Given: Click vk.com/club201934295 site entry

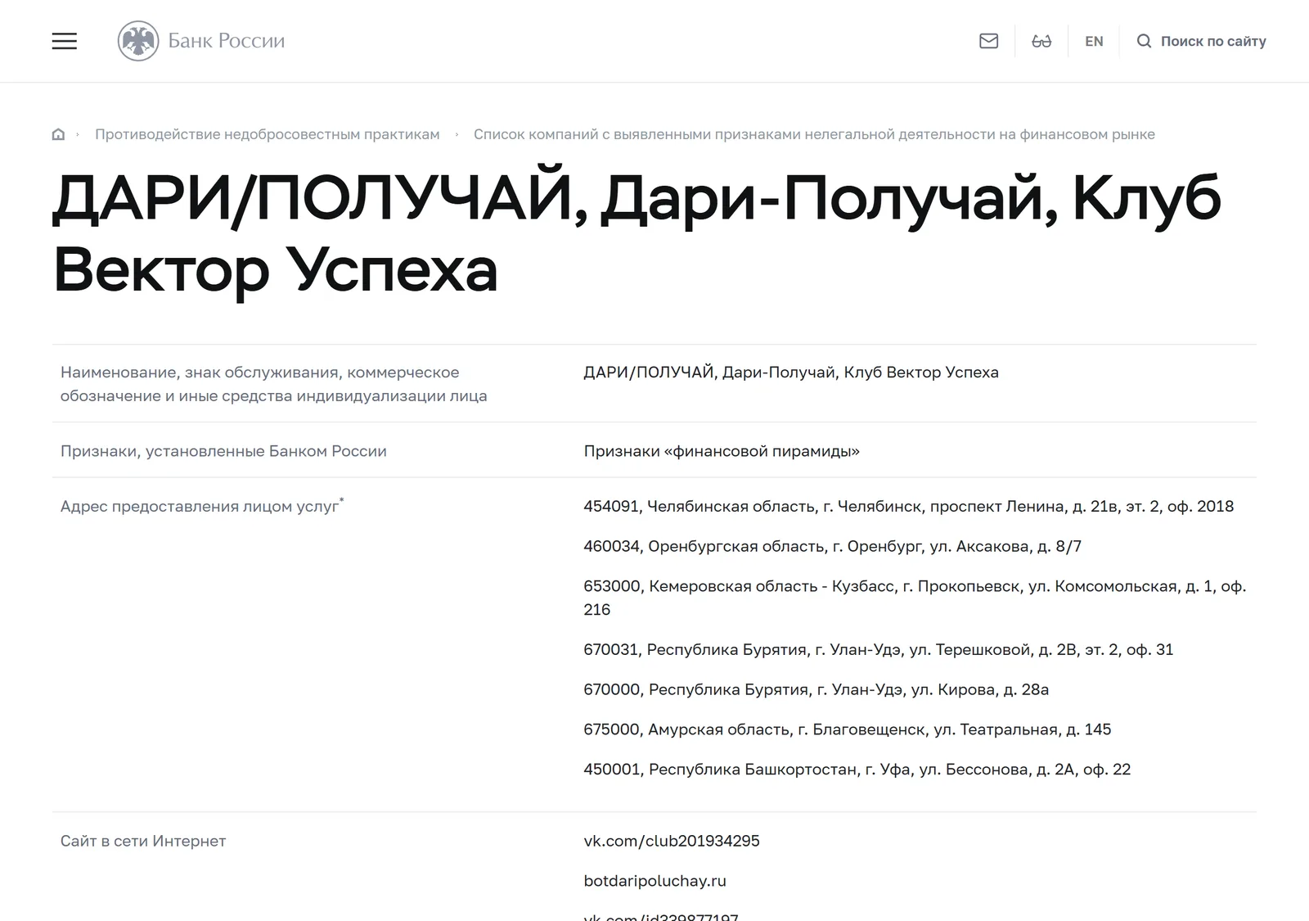Looking at the screenshot, I should point(672,841).
